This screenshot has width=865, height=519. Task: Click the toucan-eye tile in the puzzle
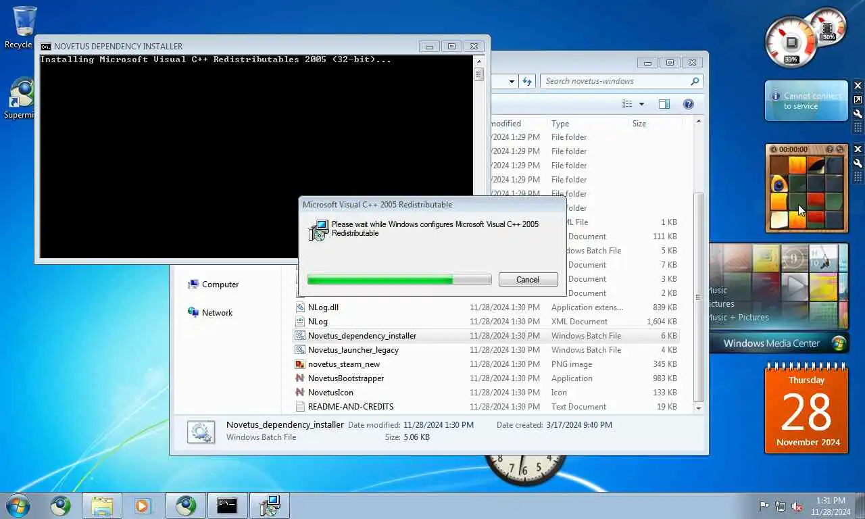coord(779,184)
